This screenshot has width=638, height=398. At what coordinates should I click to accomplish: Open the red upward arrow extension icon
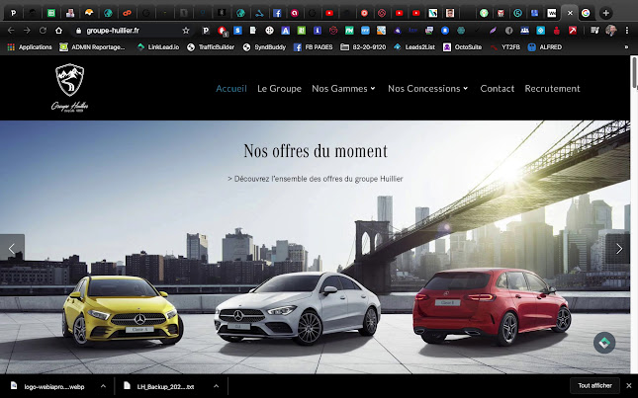pos(573,31)
